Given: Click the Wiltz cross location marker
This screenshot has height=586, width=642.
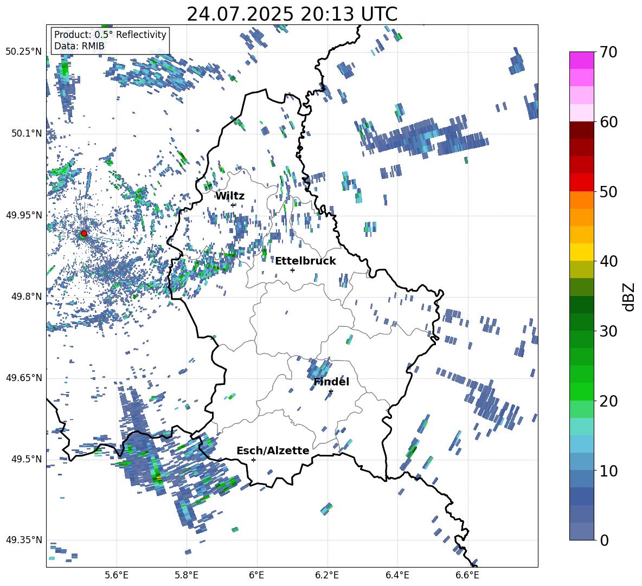Looking at the screenshot, I should 233,205.
